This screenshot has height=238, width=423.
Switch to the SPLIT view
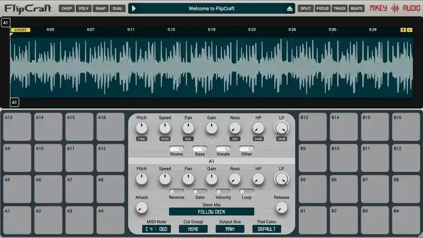306,8
